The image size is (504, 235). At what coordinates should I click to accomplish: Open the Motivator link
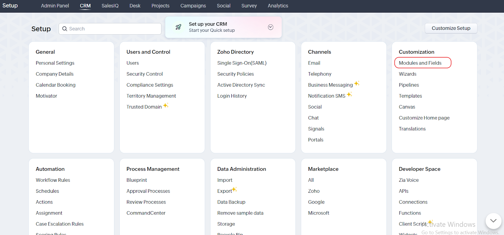click(x=46, y=96)
